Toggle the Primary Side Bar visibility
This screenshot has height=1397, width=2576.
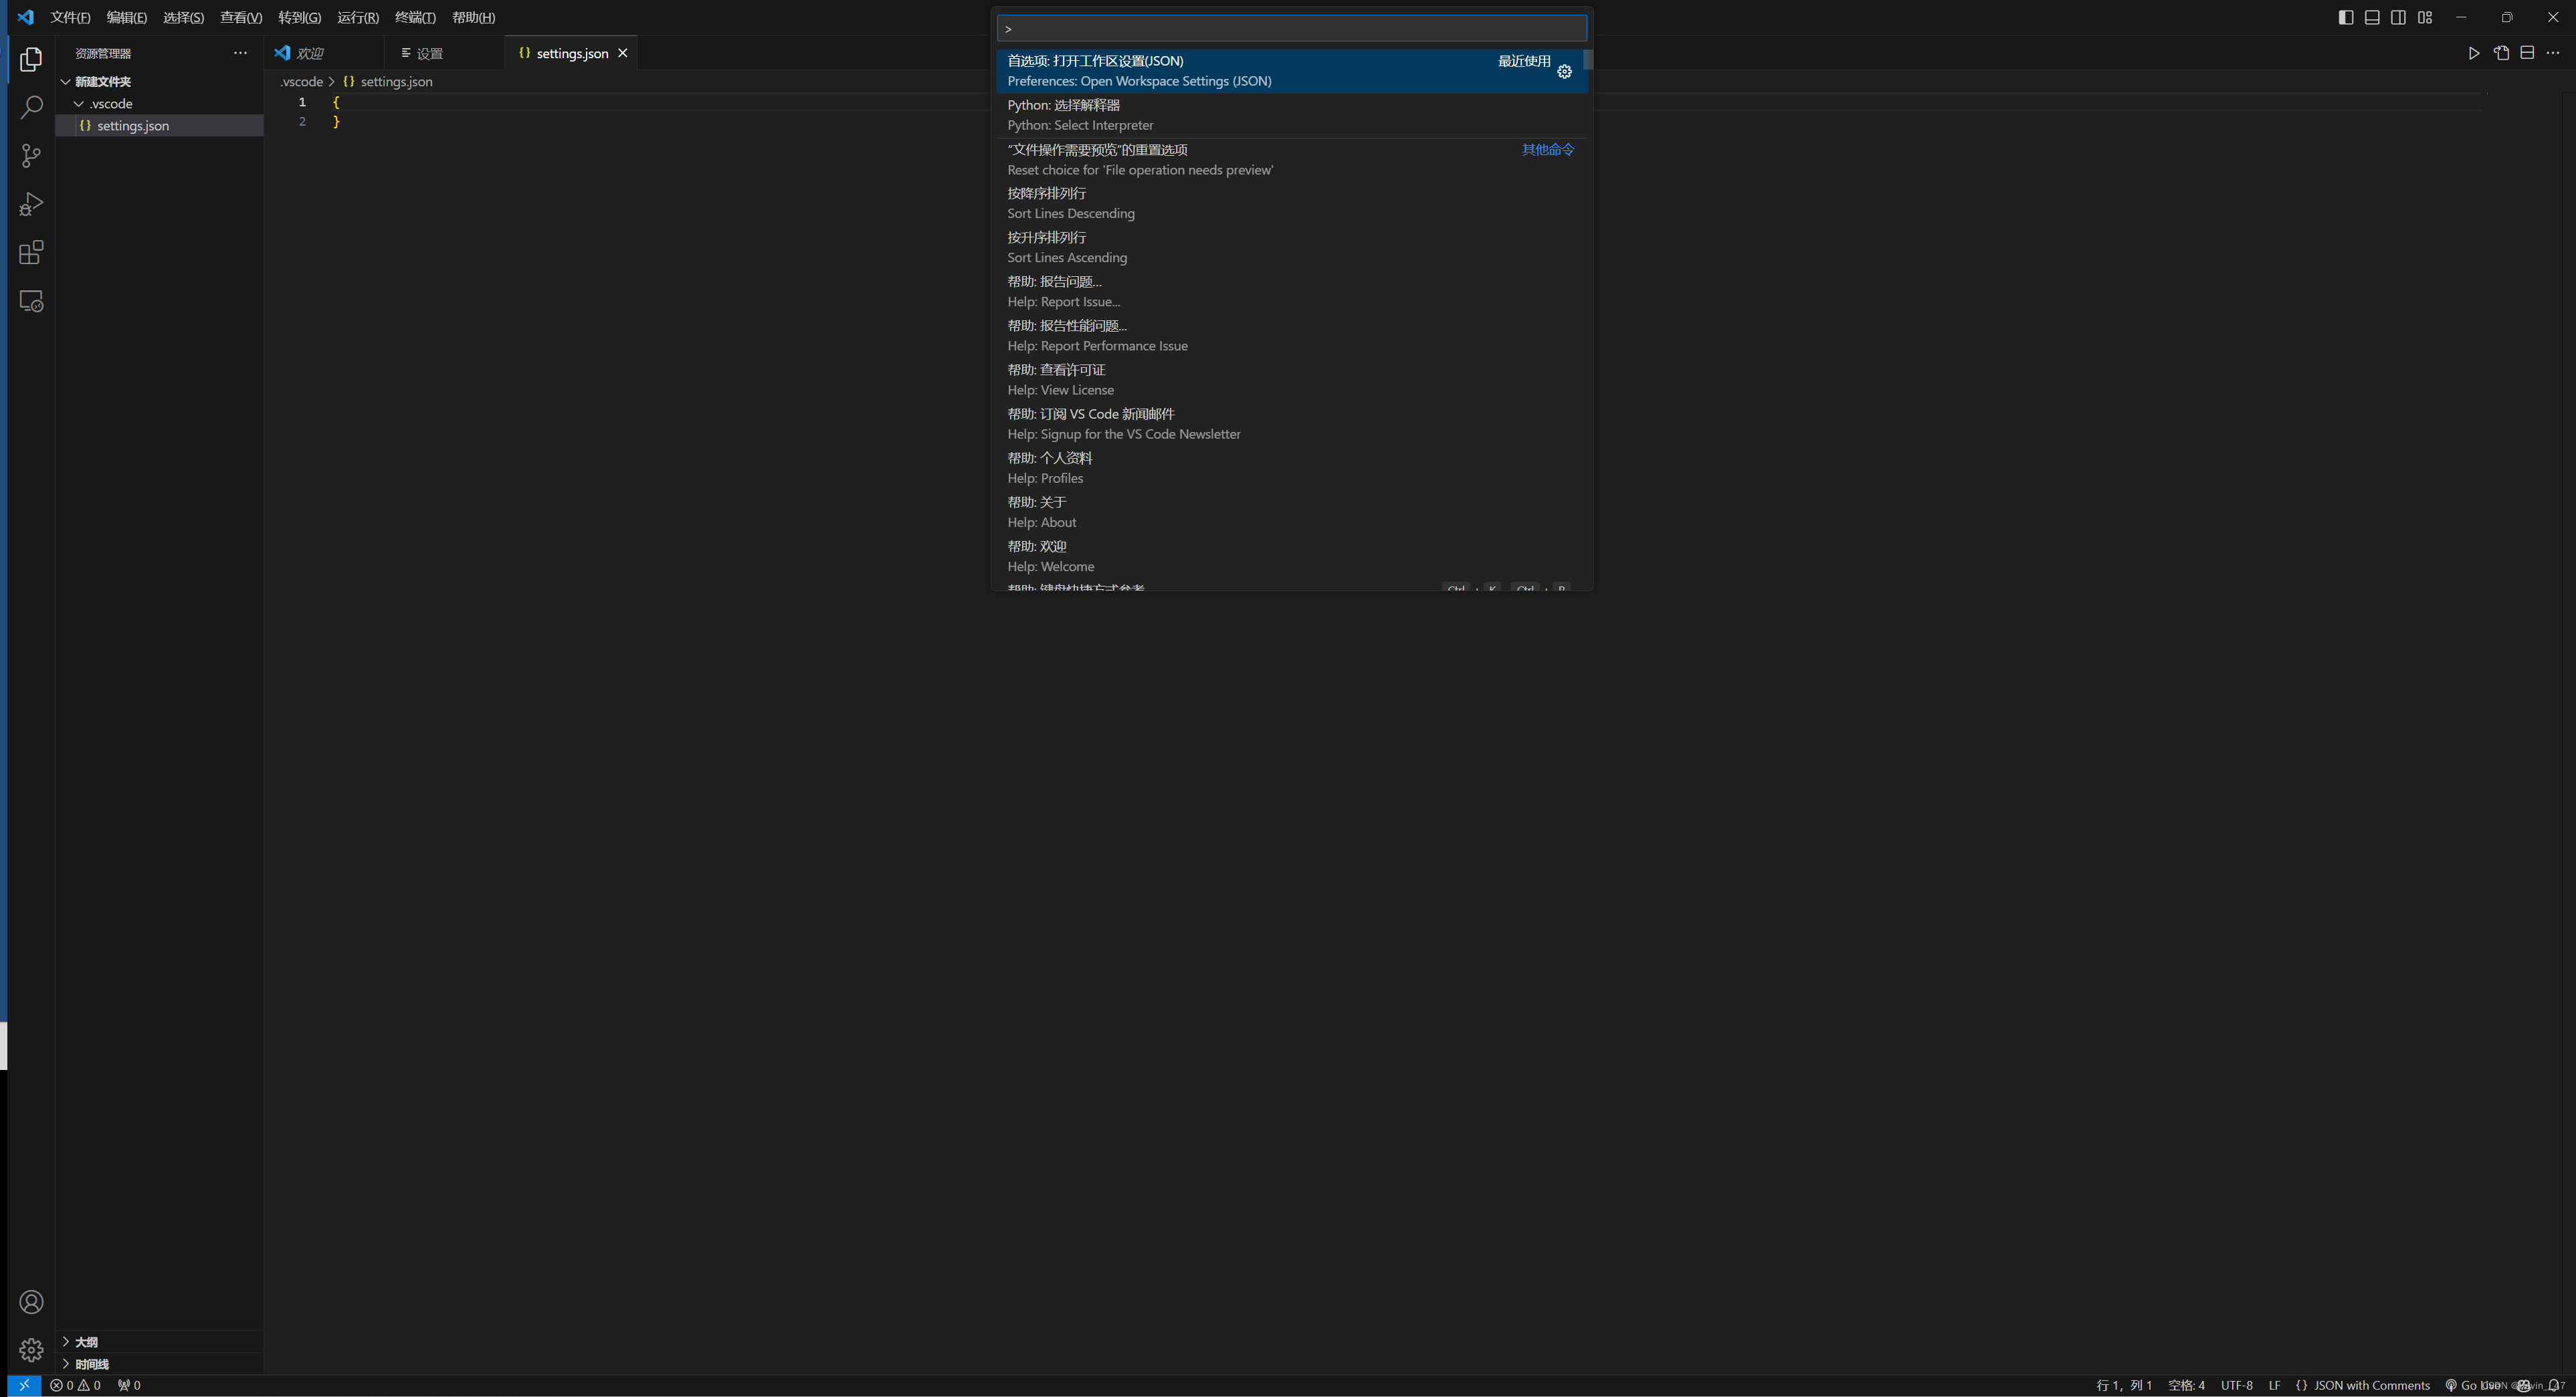(2345, 17)
